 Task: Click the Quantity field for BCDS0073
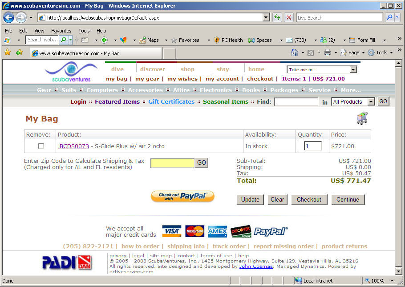click(313, 146)
